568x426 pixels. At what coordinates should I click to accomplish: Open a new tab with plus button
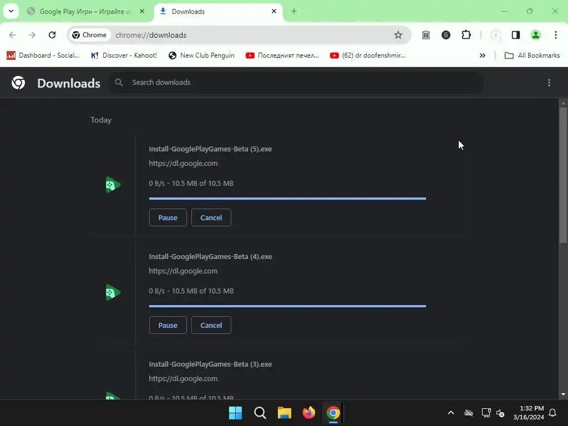[294, 11]
